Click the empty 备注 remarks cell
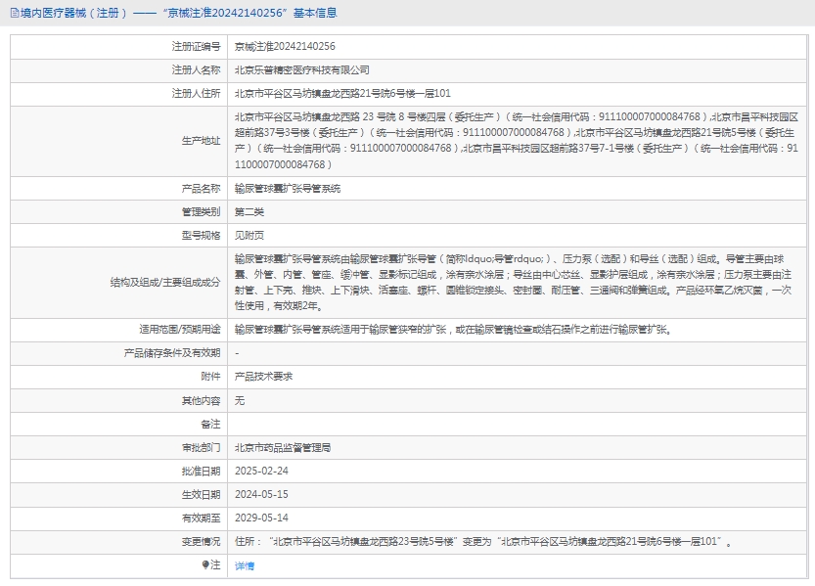815x586 pixels. (x=517, y=424)
